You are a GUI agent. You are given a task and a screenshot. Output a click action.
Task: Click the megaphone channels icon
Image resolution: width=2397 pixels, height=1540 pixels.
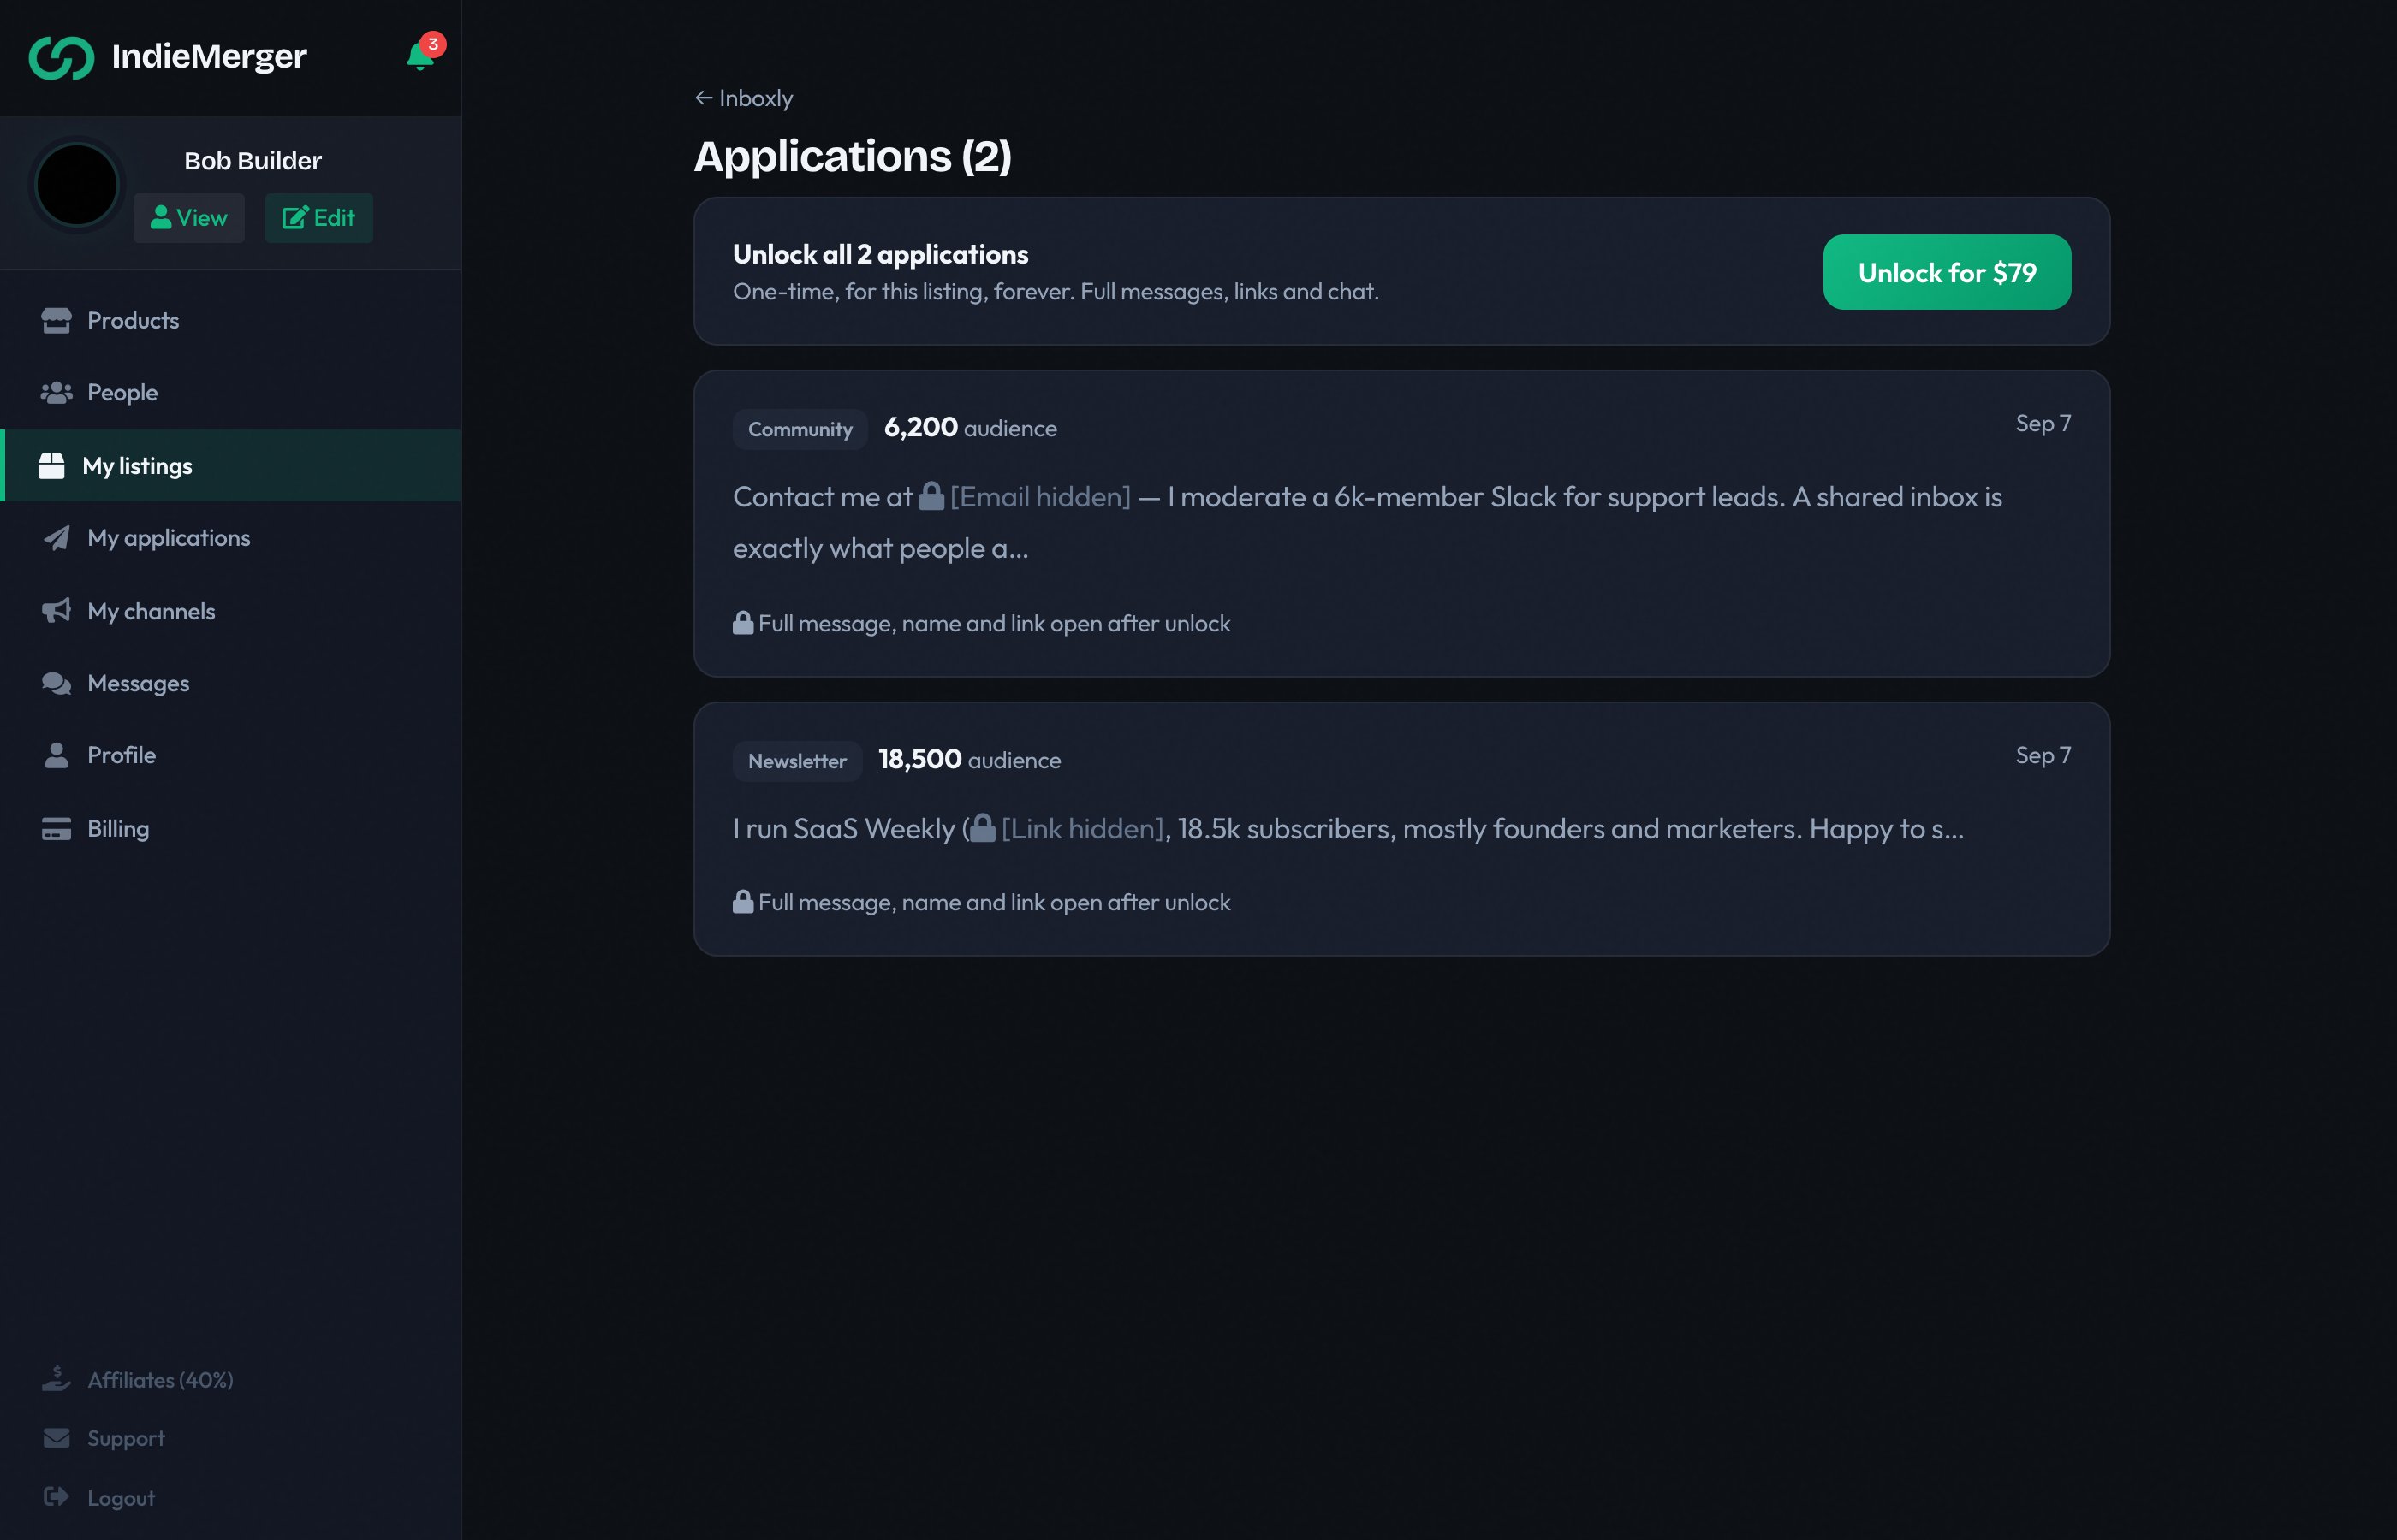pyautogui.click(x=56, y=611)
